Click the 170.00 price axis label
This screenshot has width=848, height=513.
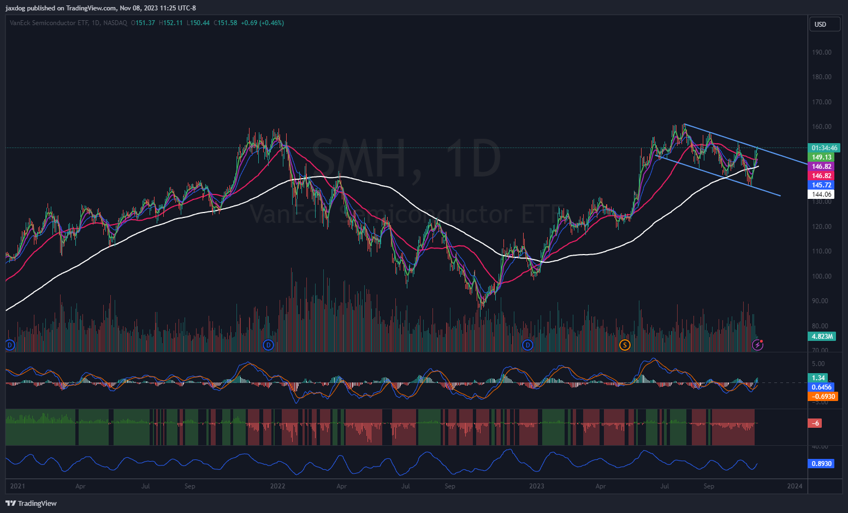click(822, 102)
